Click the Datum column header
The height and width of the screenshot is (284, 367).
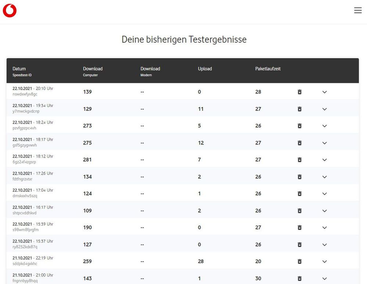pyautogui.click(x=19, y=69)
